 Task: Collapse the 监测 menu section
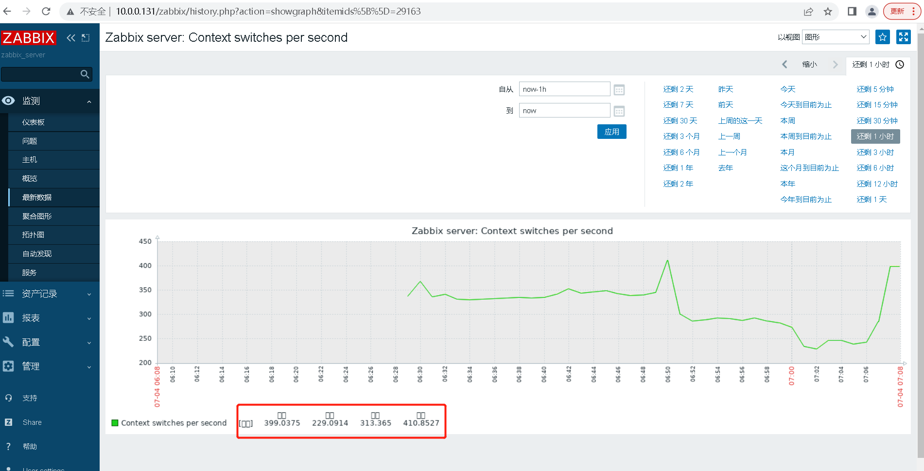coord(50,101)
